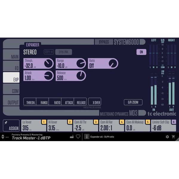Click the Com All Rat field 4
This screenshot has width=179, height=179.
coord(112,126)
